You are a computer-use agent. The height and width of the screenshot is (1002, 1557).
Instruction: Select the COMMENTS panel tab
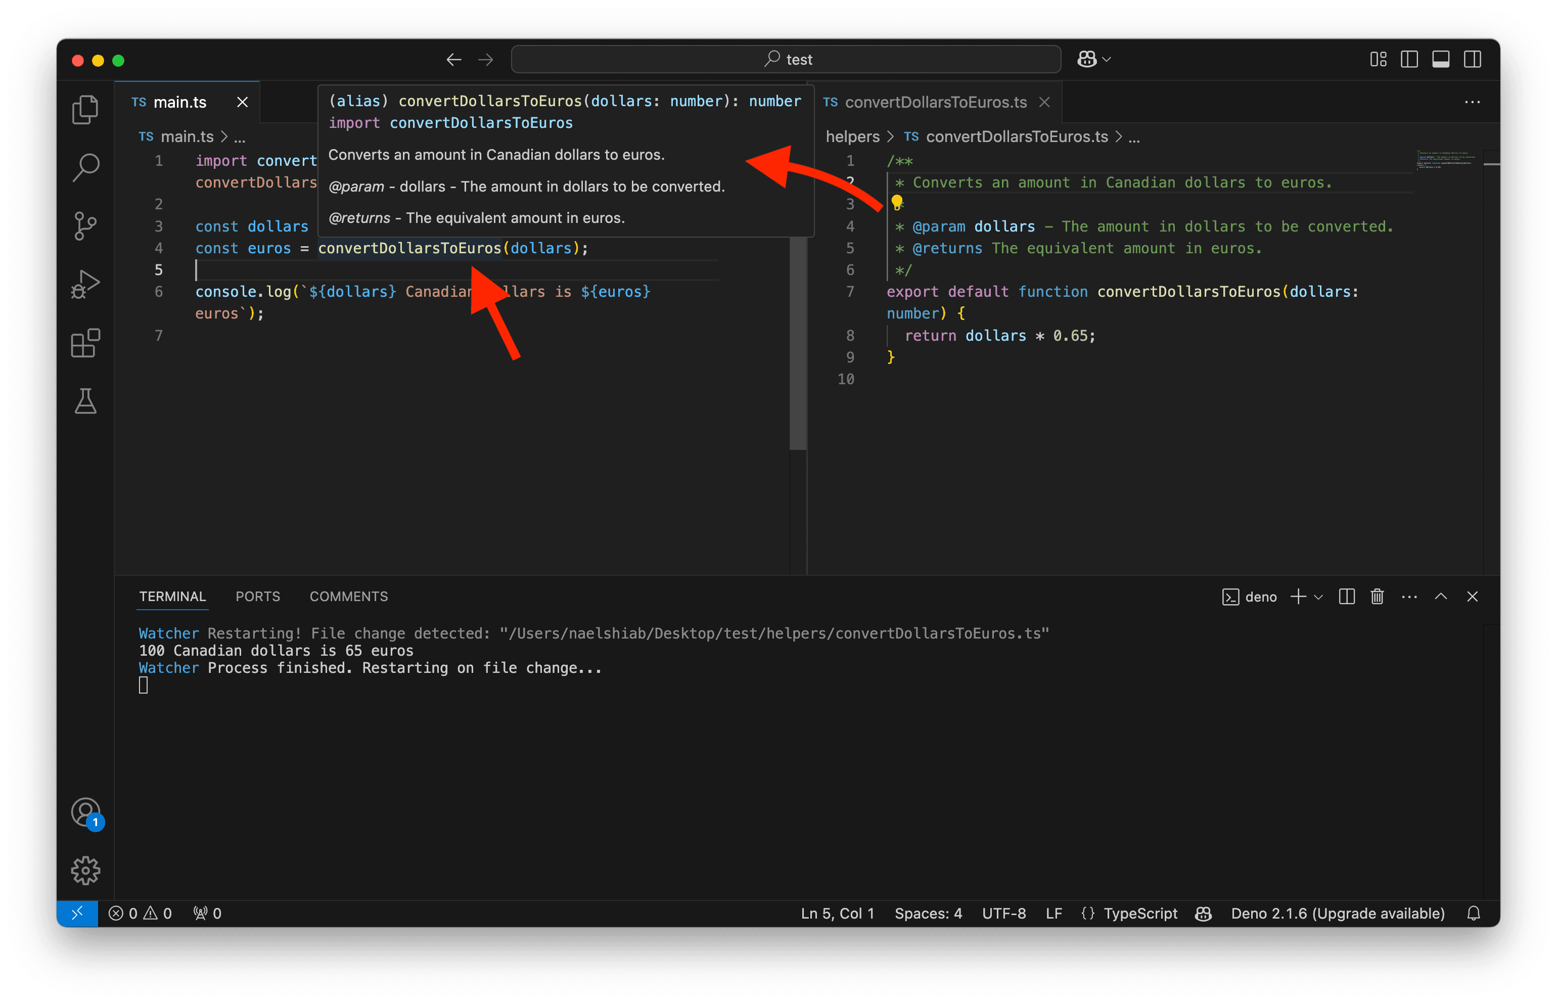(349, 597)
